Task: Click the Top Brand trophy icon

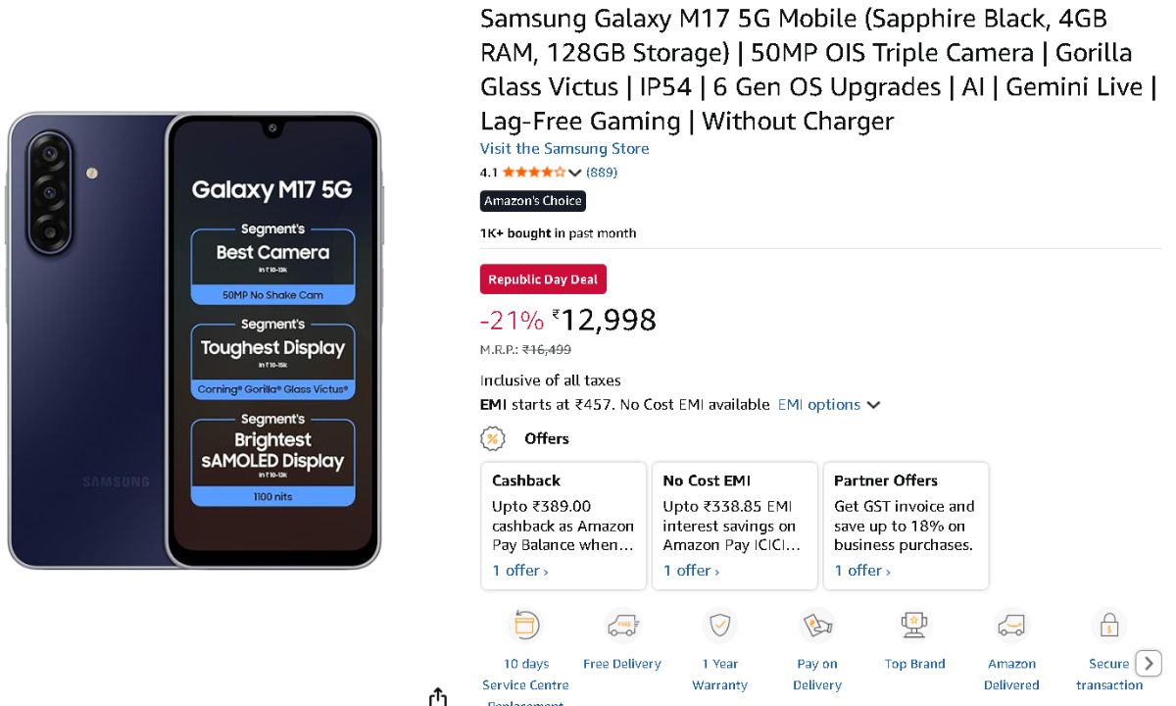Action: click(914, 625)
